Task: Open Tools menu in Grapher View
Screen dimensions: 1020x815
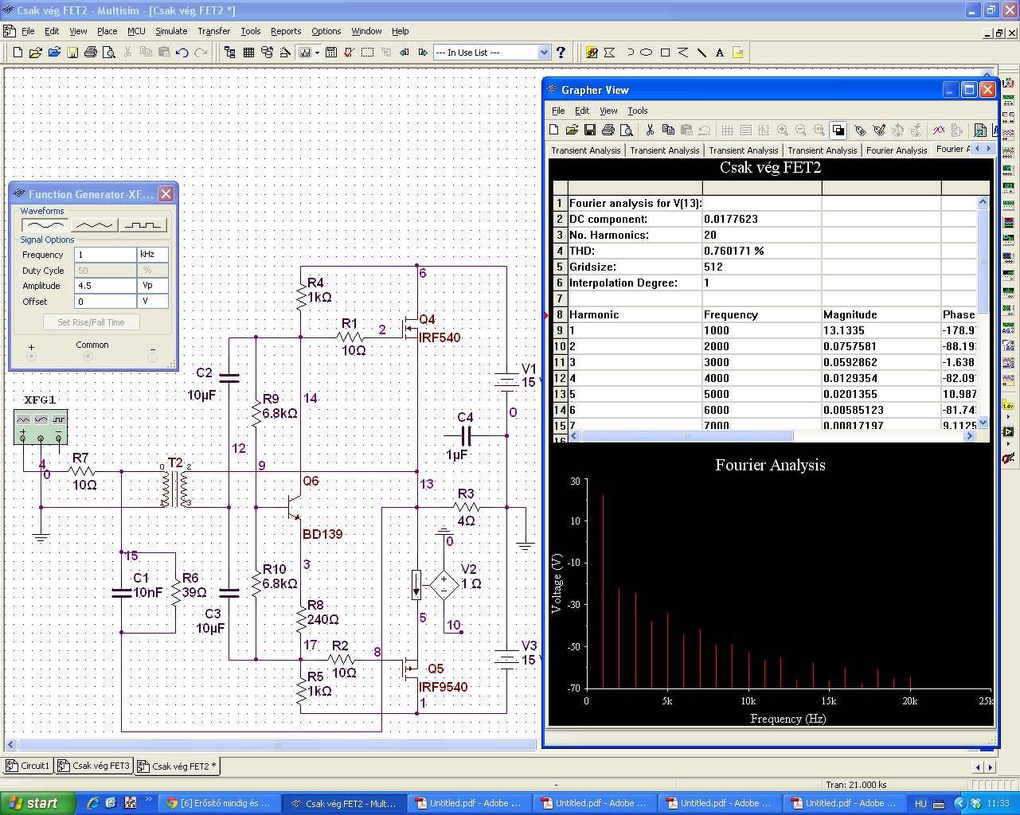Action: point(637,111)
